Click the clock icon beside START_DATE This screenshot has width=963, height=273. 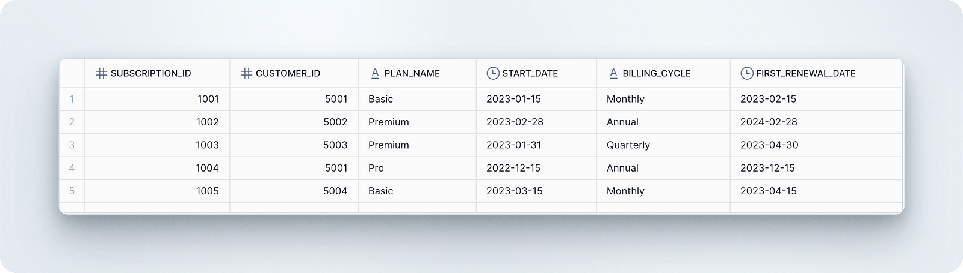point(493,73)
